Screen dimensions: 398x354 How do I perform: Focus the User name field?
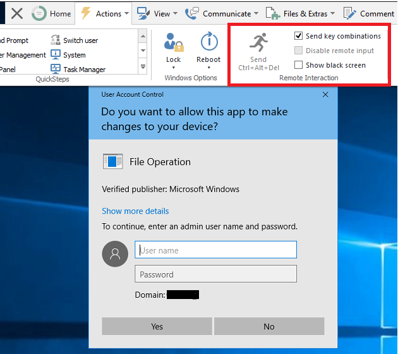[216, 250]
